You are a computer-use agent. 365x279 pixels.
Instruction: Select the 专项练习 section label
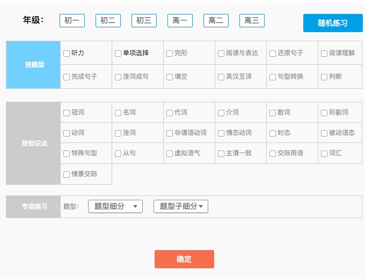click(x=33, y=207)
